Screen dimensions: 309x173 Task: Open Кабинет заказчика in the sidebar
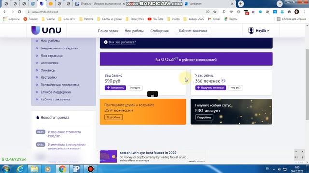coord(56,99)
